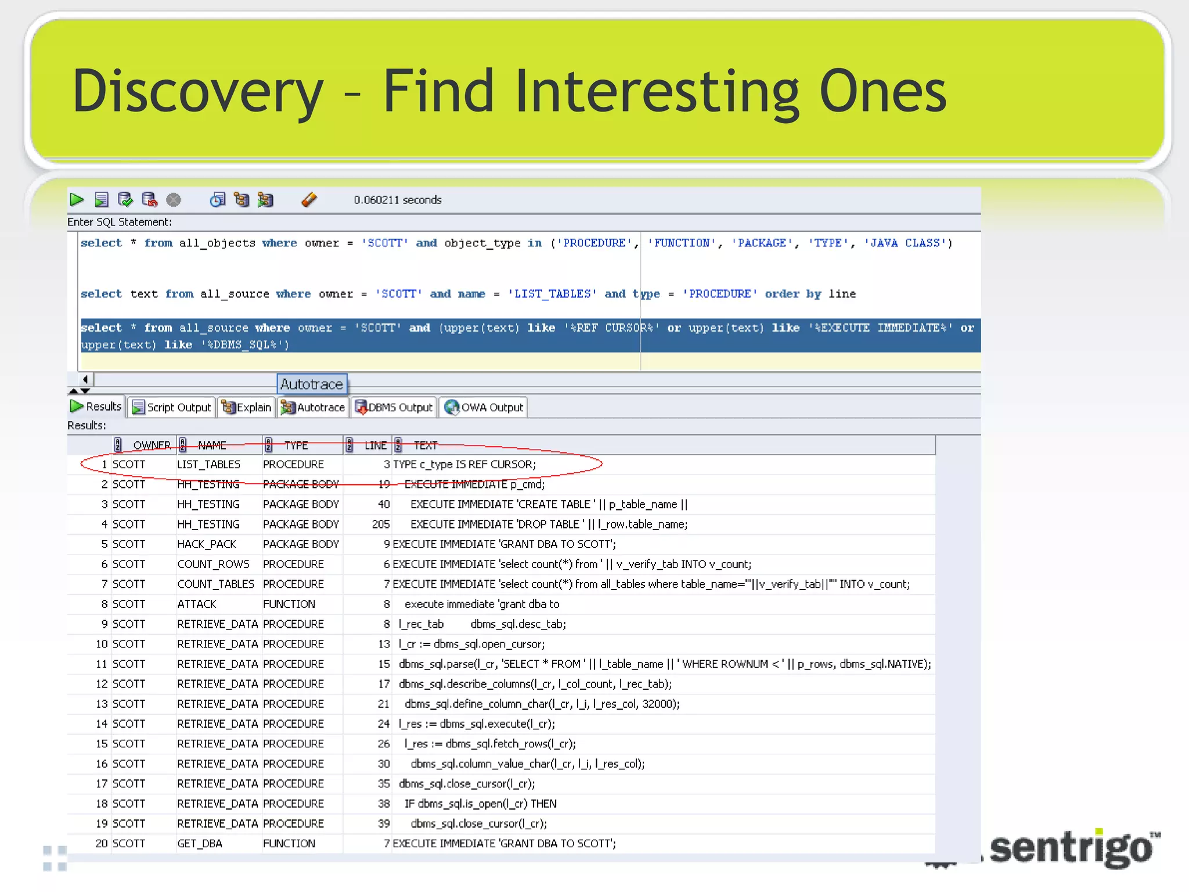Click the Autotrace toolbar icon
The width and height of the screenshot is (1189, 892).
point(265,200)
